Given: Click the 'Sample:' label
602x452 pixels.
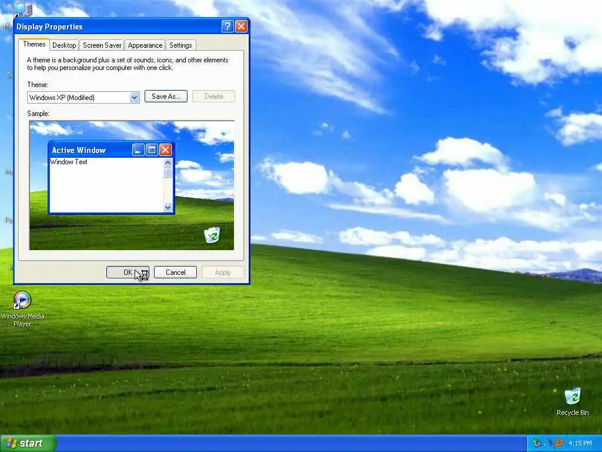Looking at the screenshot, I should (x=38, y=114).
